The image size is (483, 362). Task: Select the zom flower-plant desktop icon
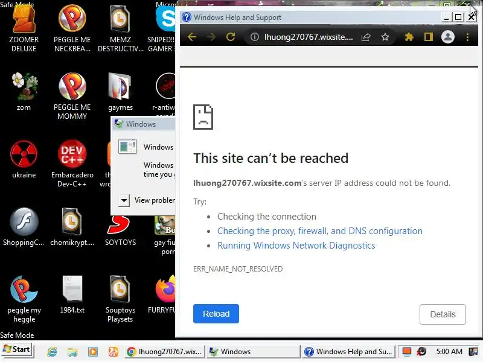point(24,92)
